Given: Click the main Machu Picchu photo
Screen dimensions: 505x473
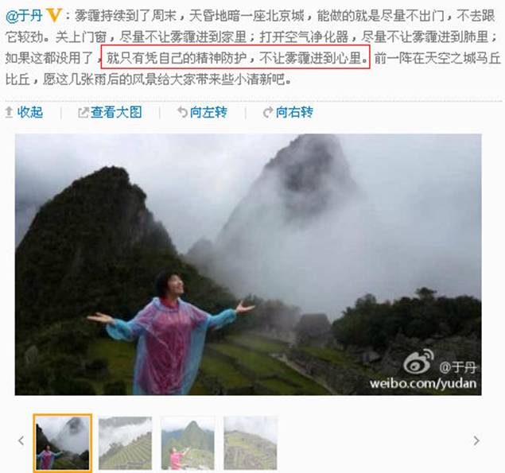Looking at the screenshot, I should click(248, 265).
